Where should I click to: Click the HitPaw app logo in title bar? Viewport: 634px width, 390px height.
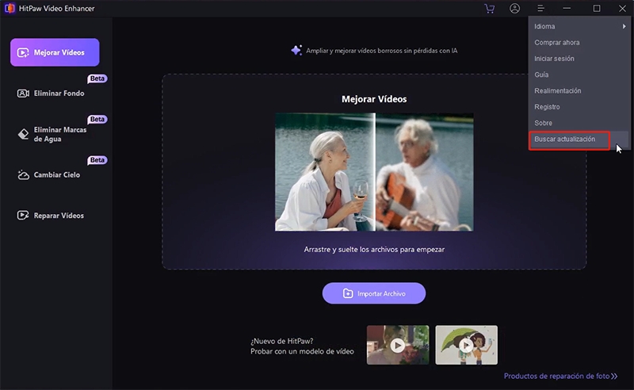(x=10, y=8)
